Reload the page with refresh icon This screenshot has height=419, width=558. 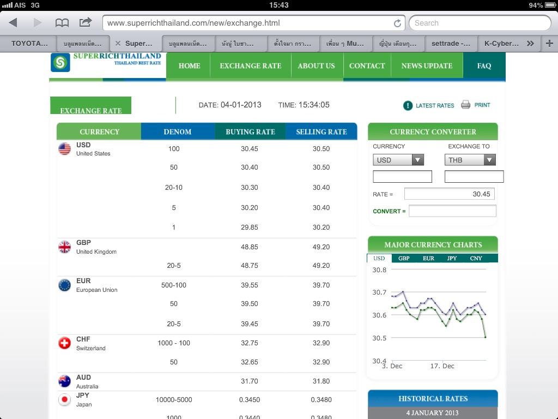click(x=397, y=23)
